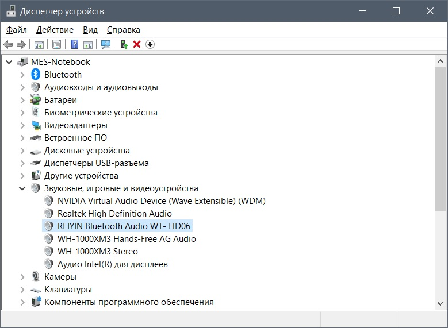Viewport: 448px width, 328px height.
Task: Open the Файл menu
Action: point(17,29)
